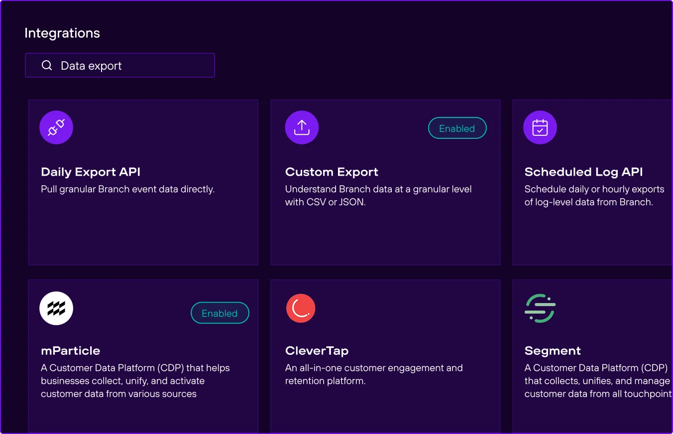Select the Segment logo icon
This screenshot has width=673, height=434.
[x=540, y=308]
